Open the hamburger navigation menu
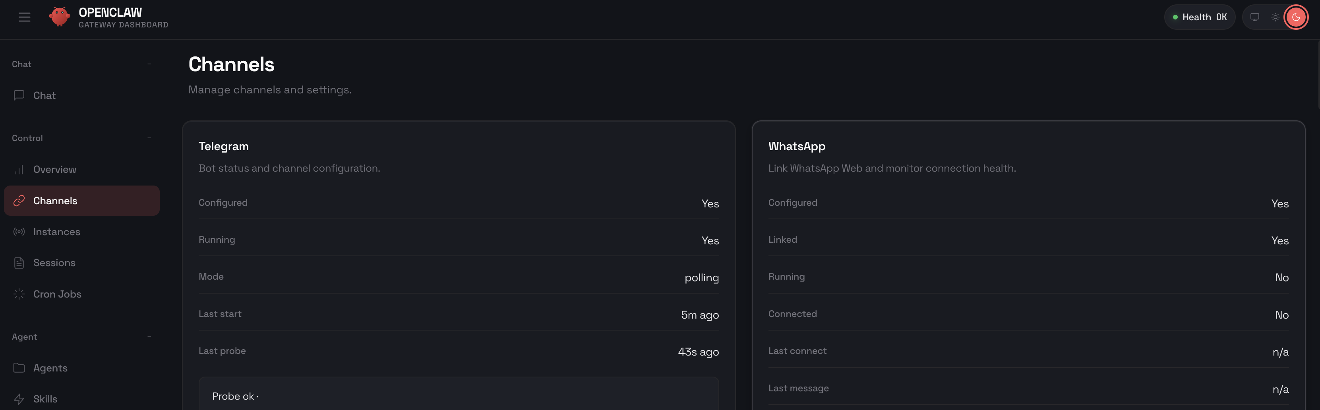This screenshot has height=410, width=1320. pos(25,17)
